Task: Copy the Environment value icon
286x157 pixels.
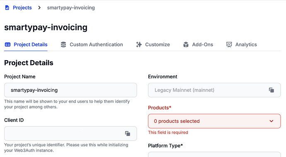Action: click(x=271, y=90)
